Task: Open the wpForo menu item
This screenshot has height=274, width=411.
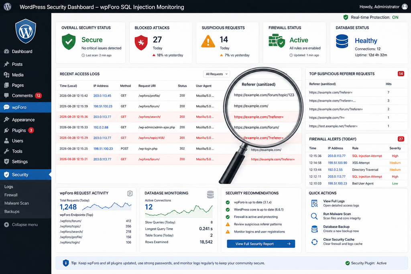Action: (26, 107)
